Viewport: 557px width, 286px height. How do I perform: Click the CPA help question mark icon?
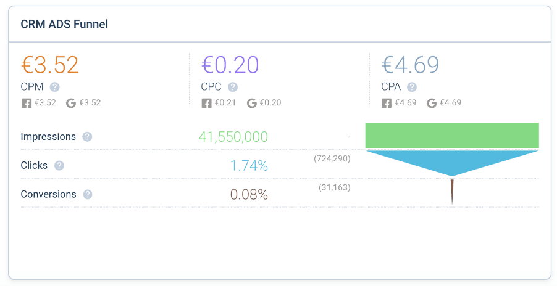412,87
